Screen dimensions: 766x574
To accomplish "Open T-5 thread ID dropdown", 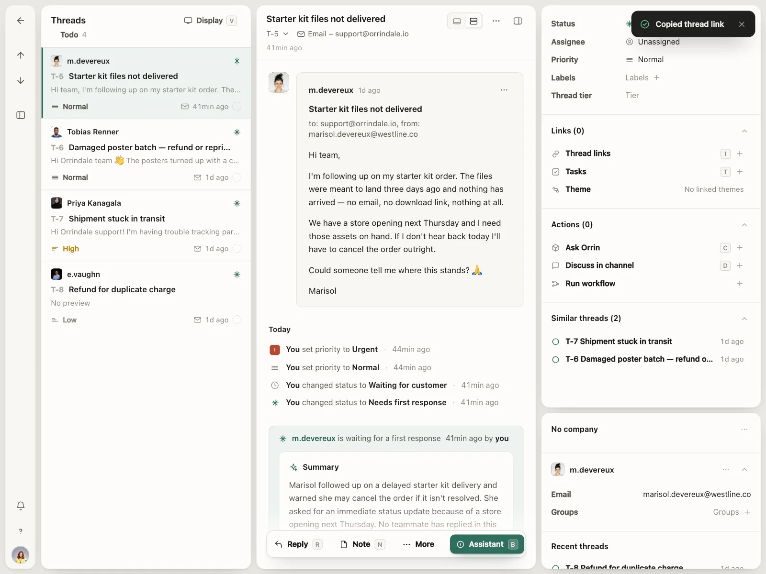I will pyautogui.click(x=278, y=34).
